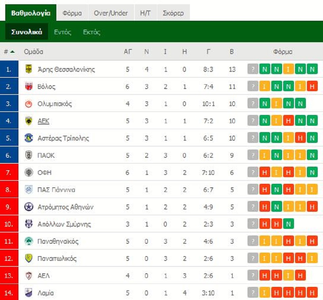323x300 pixels.
Task: Click the Βόλος team crest icon
Action: (x=29, y=86)
